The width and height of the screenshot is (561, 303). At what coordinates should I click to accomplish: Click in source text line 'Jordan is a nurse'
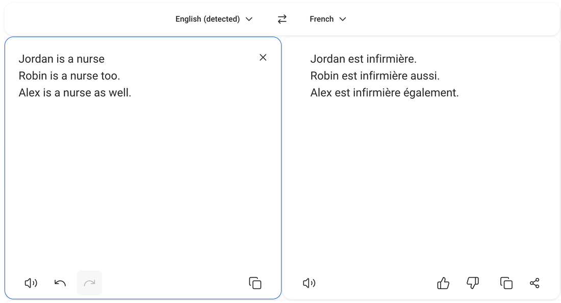click(62, 59)
